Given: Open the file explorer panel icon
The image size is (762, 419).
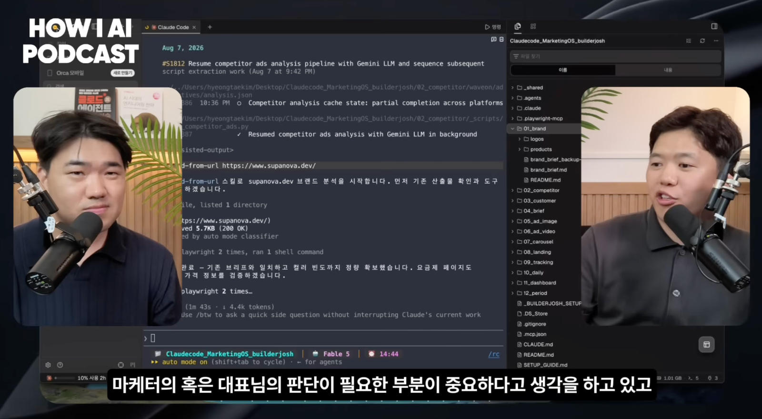Looking at the screenshot, I should 518,26.
